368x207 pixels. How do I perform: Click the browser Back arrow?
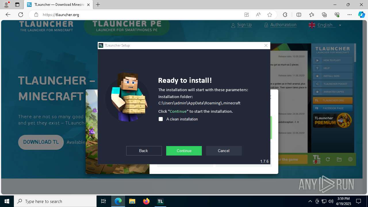[8, 15]
